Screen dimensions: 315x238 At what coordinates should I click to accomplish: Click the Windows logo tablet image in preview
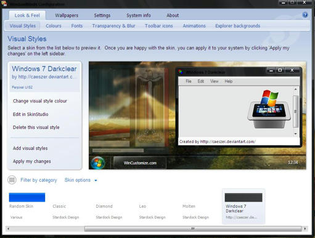pos(269,109)
